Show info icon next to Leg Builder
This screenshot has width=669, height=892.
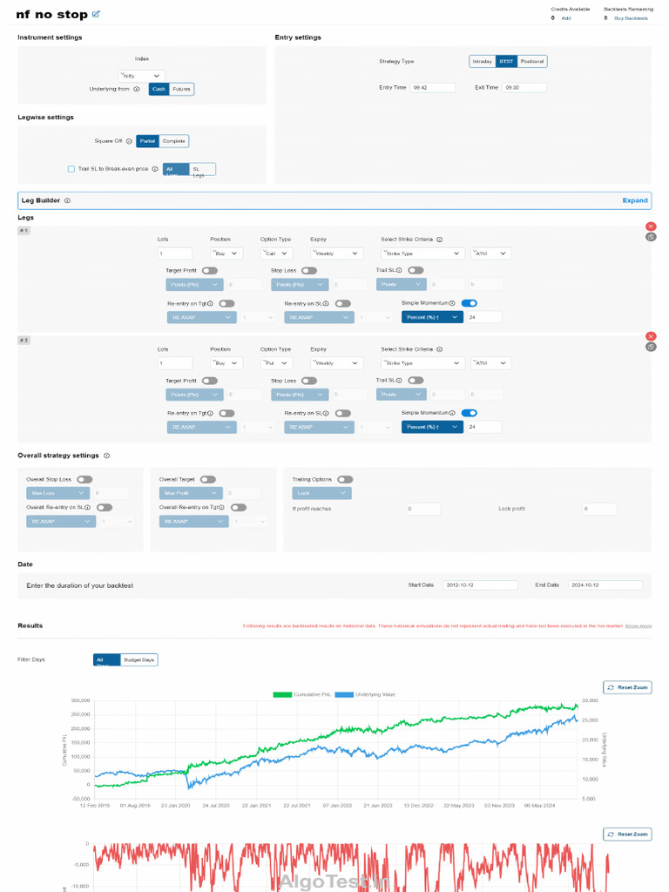point(67,201)
